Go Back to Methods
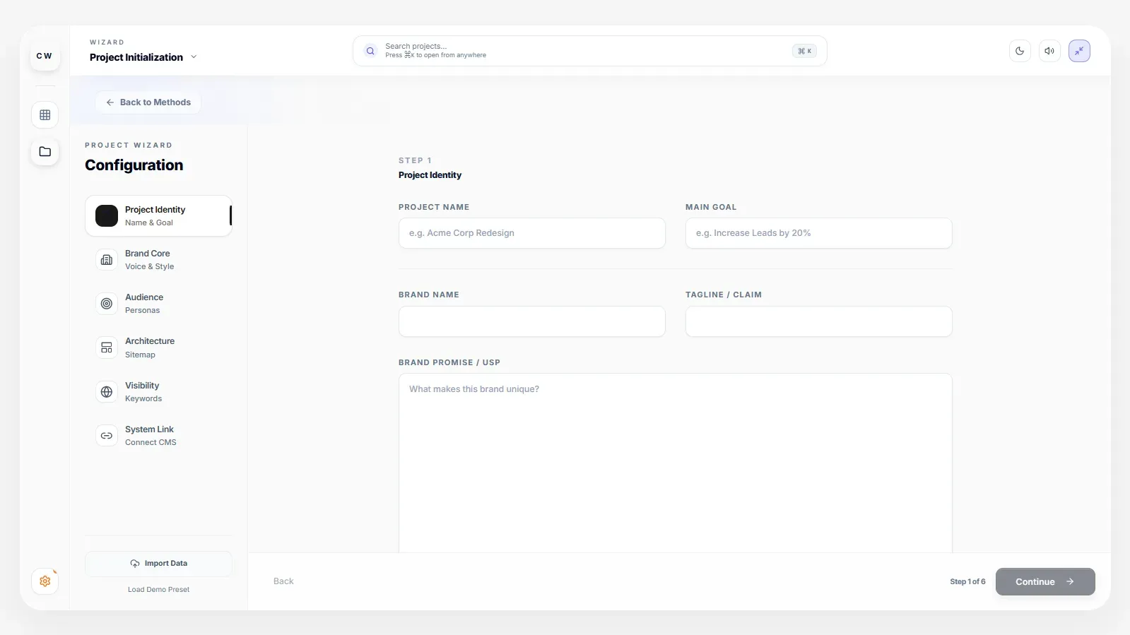The height and width of the screenshot is (635, 1130). (x=148, y=102)
